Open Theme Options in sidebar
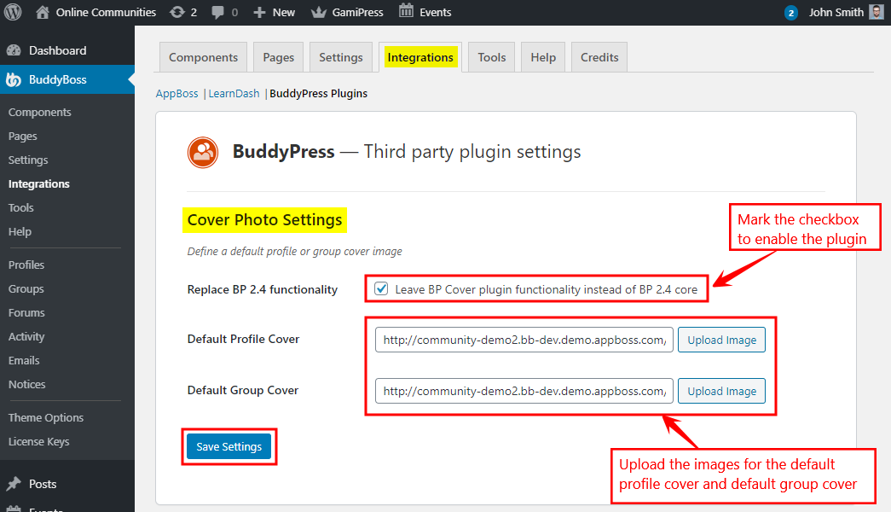This screenshot has height=512, width=891. (x=46, y=417)
